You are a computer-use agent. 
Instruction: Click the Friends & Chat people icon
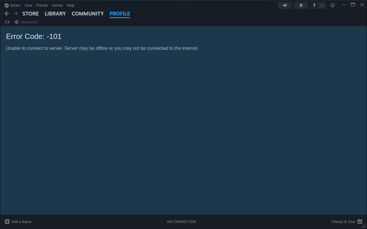tap(360, 222)
